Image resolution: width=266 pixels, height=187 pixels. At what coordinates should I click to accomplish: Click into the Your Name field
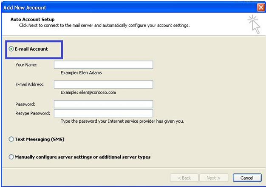[x=104, y=65]
